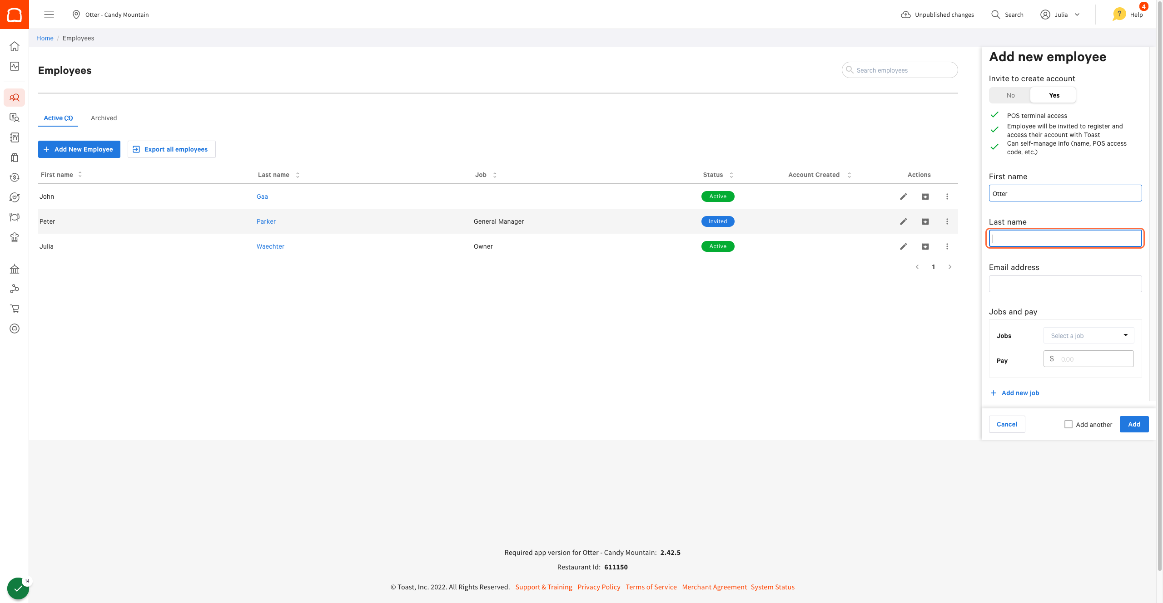Image resolution: width=1163 pixels, height=603 pixels.
Task: Click Export all employees button
Action: point(171,149)
